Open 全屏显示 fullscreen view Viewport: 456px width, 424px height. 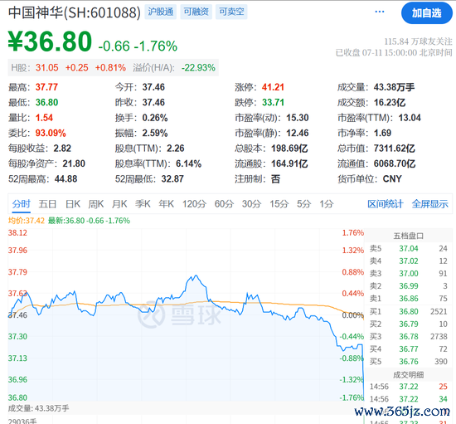[x=429, y=204]
